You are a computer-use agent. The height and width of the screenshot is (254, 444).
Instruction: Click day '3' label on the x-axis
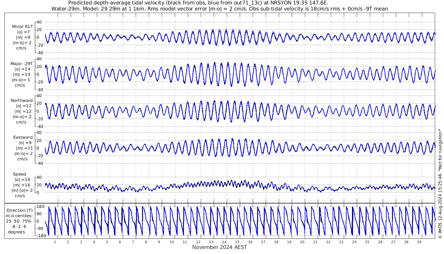[81, 242]
